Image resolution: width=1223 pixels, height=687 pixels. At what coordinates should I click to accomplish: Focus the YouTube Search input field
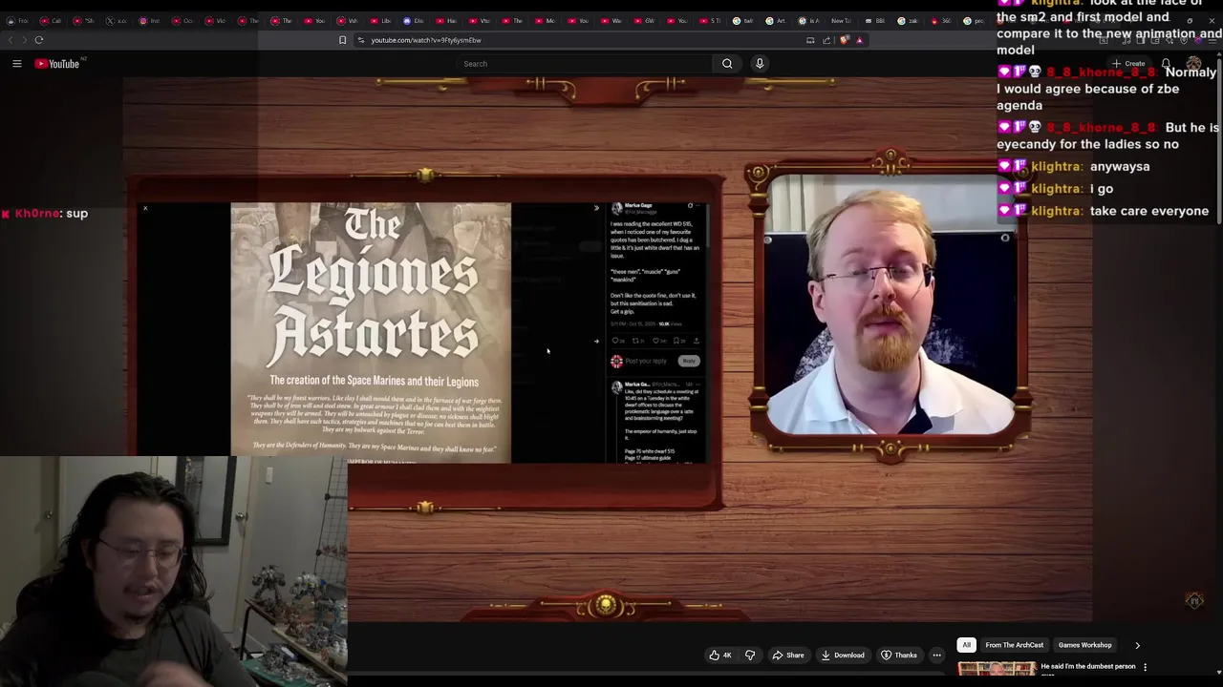(x=583, y=64)
